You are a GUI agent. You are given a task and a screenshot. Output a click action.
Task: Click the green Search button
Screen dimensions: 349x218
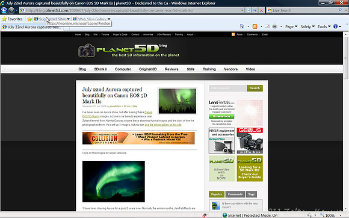255,88
